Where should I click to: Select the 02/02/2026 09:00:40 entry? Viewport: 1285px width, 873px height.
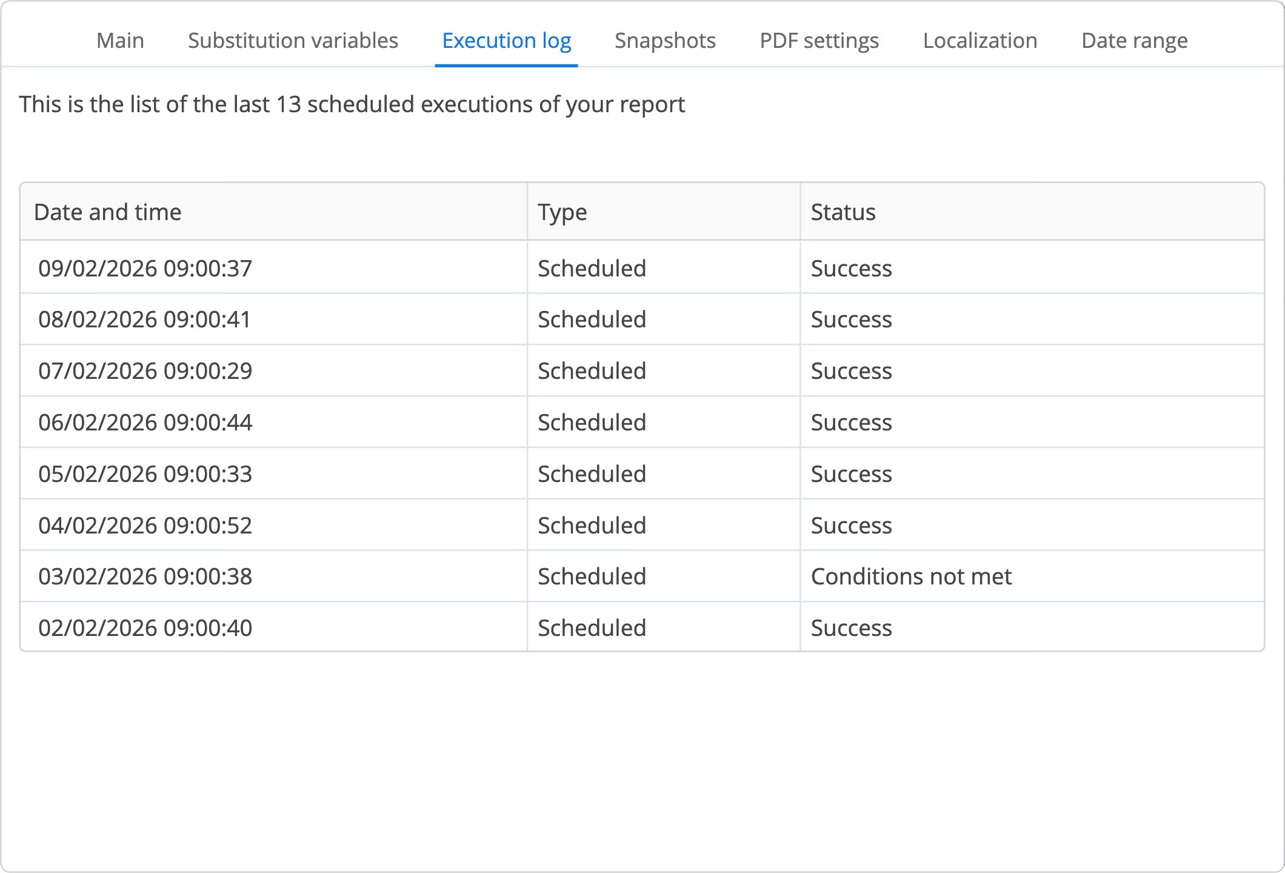642,627
